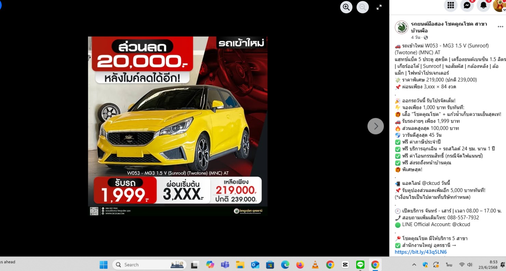Open volume speaker tray control
Image resolution: width=506 pixels, height=271 pixels.
(470, 265)
